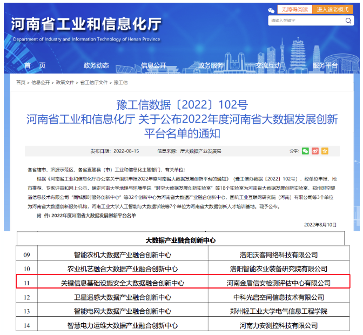363x335 pixels.
Task: Click 政策文件 breadcrumb link
Action: 65,83
